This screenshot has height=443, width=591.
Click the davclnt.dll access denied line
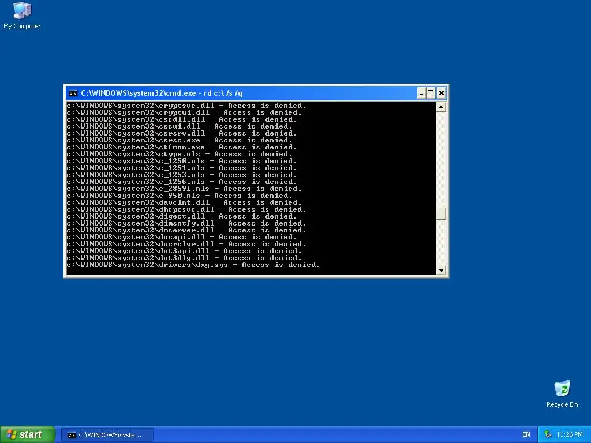[x=184, y=202]
